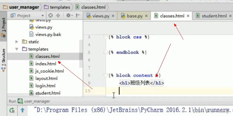Switch to the student.html editor tab
Screen dimensions: 233x116
point(214,16)
